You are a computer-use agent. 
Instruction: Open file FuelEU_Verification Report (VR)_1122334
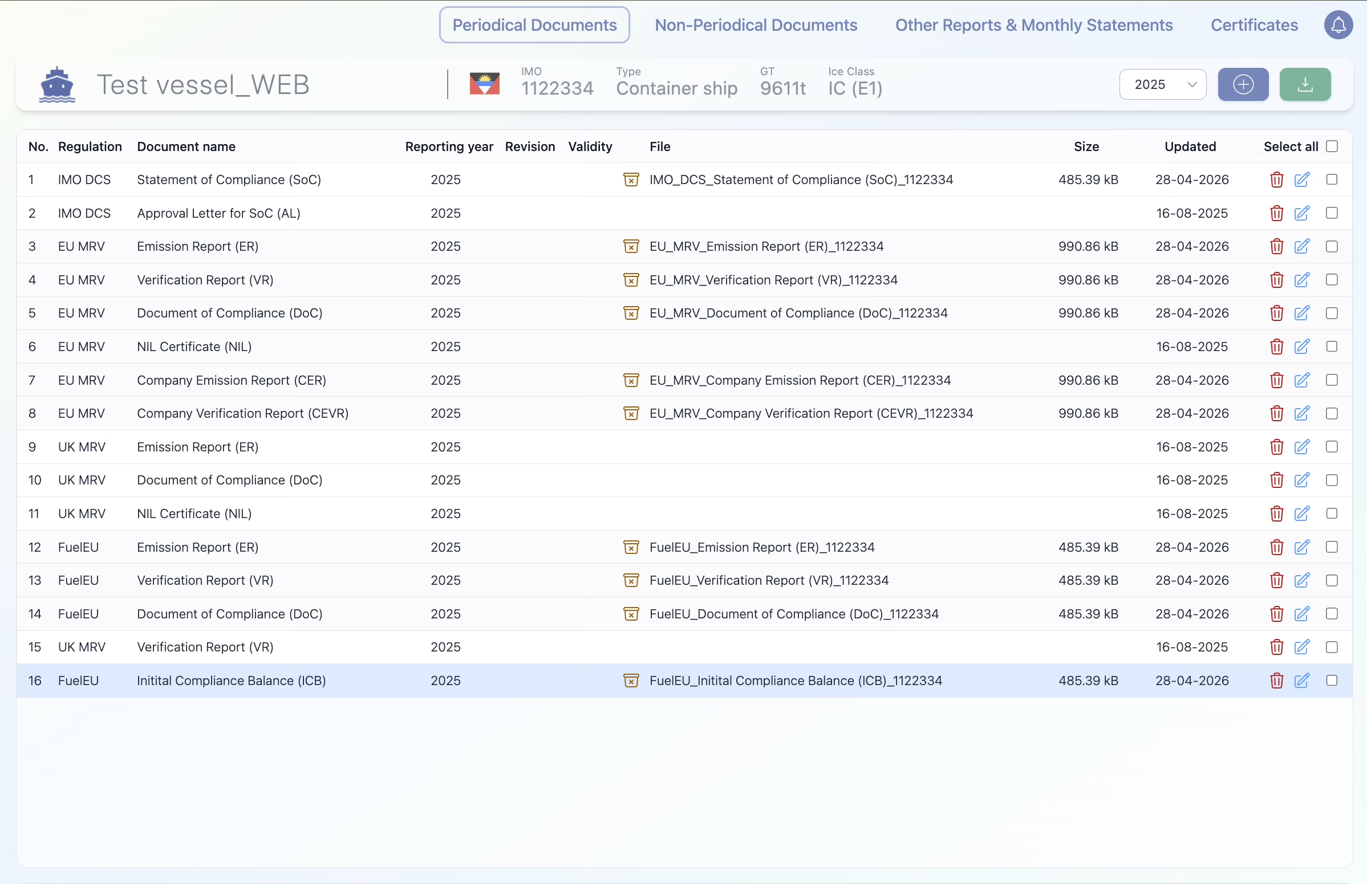[769, 580]
